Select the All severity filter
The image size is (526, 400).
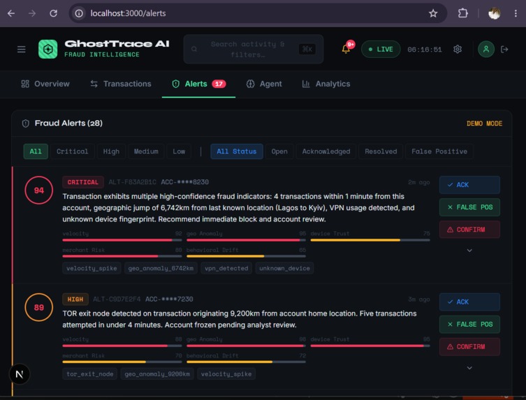point(36,151)
